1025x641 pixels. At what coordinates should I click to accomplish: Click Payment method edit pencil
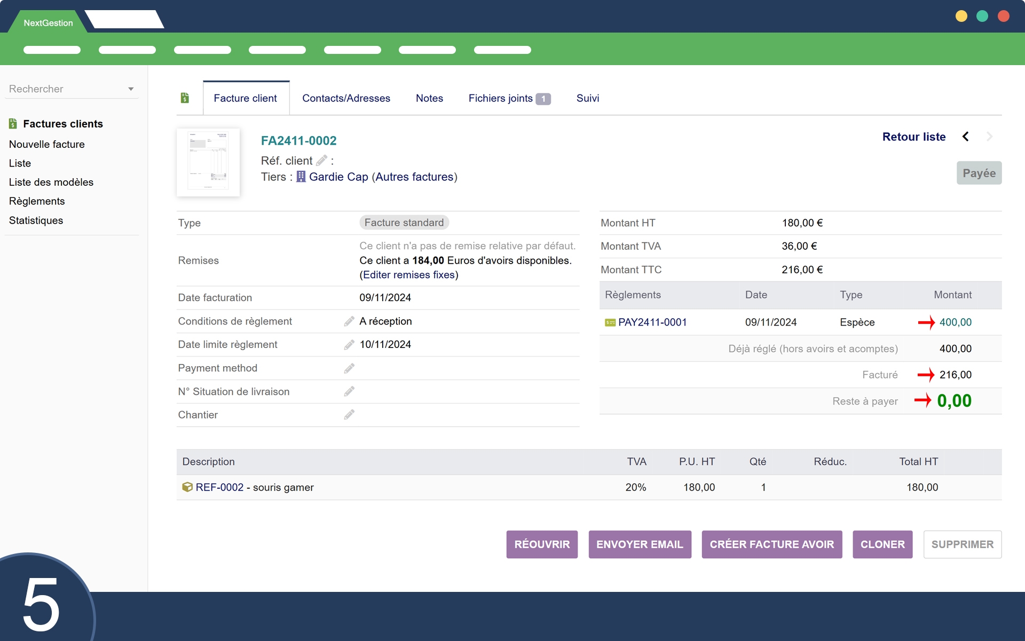pyautogui.click(x=349, y=368)
